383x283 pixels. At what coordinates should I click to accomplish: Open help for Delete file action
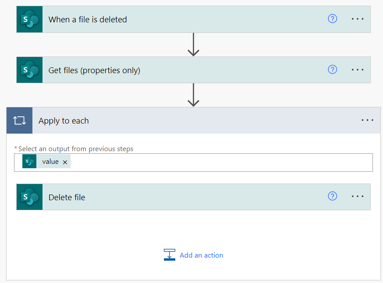tap(333, 196)
